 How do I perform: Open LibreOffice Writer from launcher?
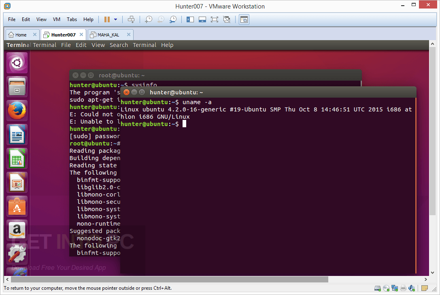[x=17, y=135]
